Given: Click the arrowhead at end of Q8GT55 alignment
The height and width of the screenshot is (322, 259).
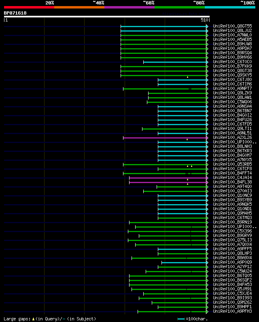Looking at the screenshot, I should click(x=207, y=26).
